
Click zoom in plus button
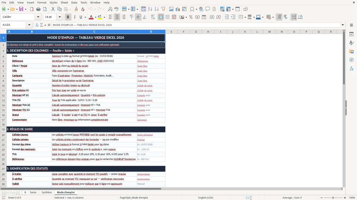tap(345, 198)
